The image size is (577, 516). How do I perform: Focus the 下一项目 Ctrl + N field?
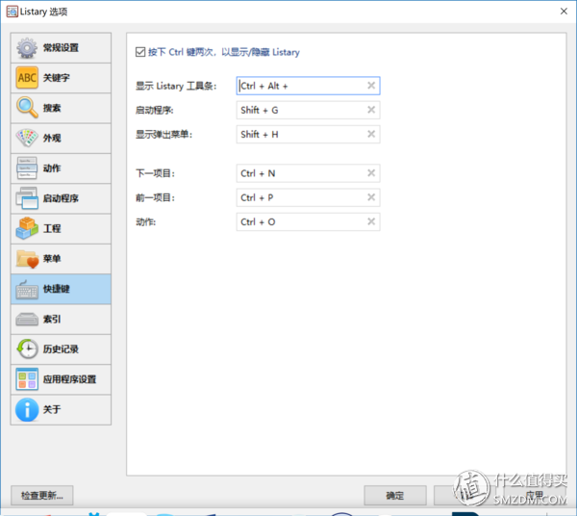pyautogui.click(x=308, y=173)
